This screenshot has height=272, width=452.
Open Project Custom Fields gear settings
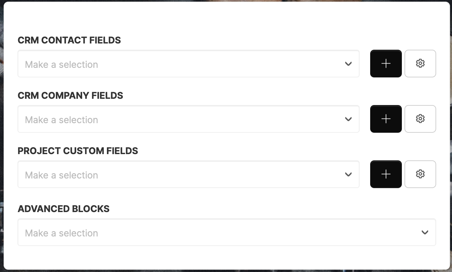420,174
